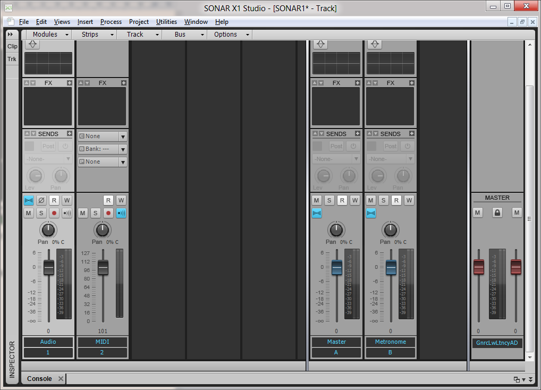The width and height of the screenshot is (541, 390).
Task: Enable automation read on the Audio strip
Action: click(54, 200)
